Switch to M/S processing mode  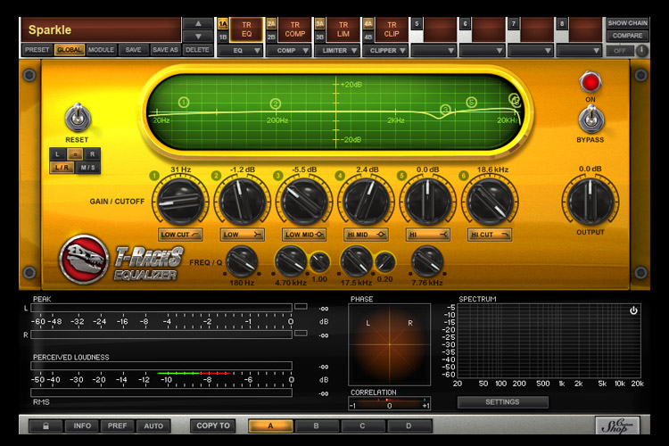(x=88, y=168)
